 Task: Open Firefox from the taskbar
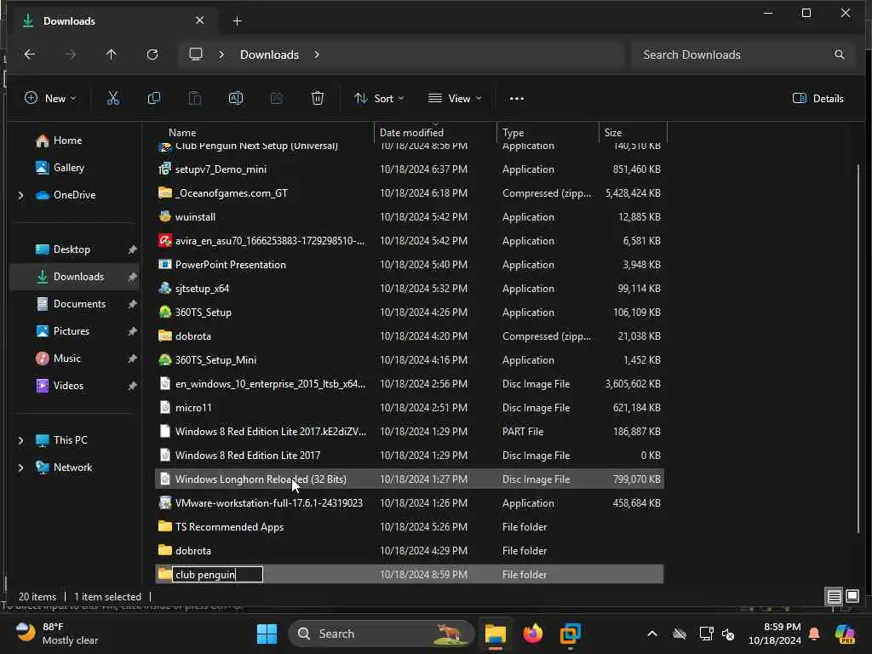(x=533, y=634)
